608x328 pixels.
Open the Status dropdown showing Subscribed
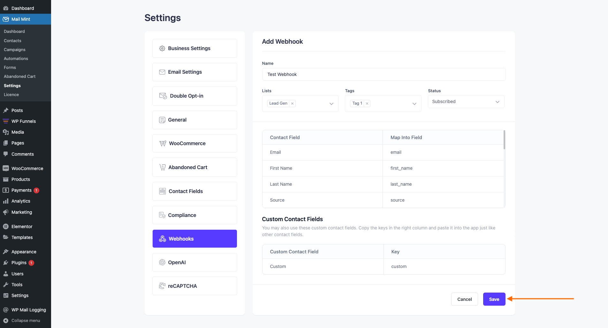tap(466, 102)
